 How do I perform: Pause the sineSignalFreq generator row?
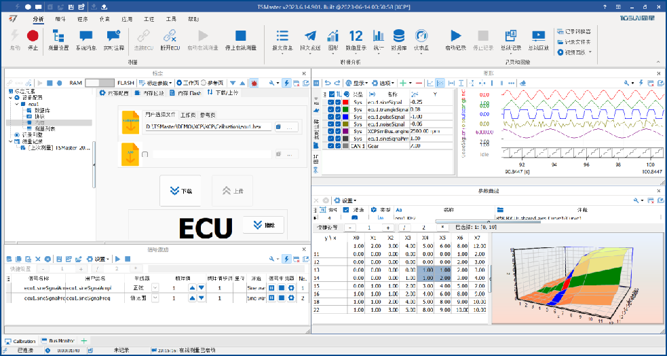pyautogui.click(x=271, y=298)
